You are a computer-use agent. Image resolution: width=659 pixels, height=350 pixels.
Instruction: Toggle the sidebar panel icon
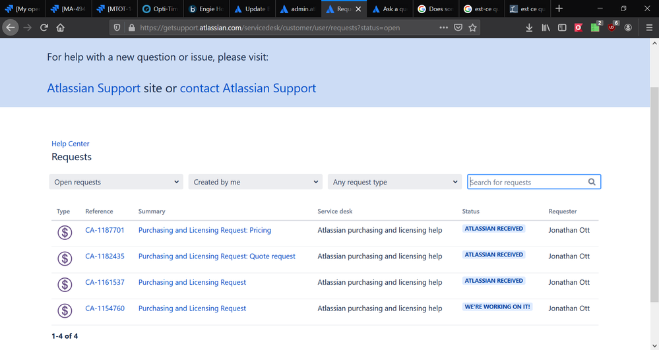click(562, 28)
